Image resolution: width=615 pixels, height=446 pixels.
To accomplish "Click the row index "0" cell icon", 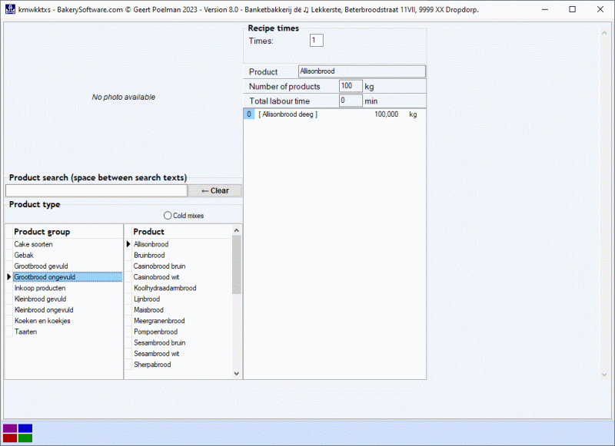I will [249, 114].
